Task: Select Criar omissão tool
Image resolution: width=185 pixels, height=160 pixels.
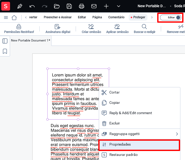Action: [91, 29]
